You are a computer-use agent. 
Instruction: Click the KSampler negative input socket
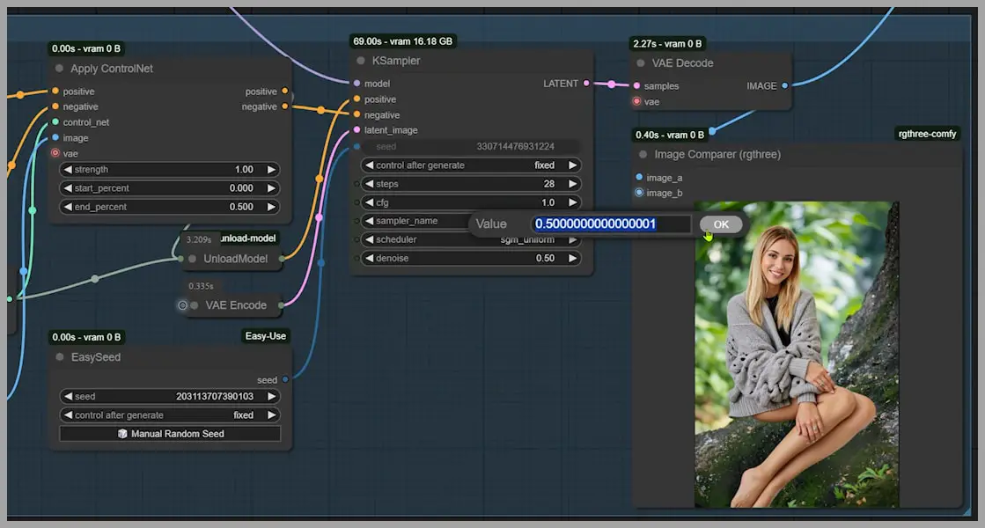(x=357, y=115)
